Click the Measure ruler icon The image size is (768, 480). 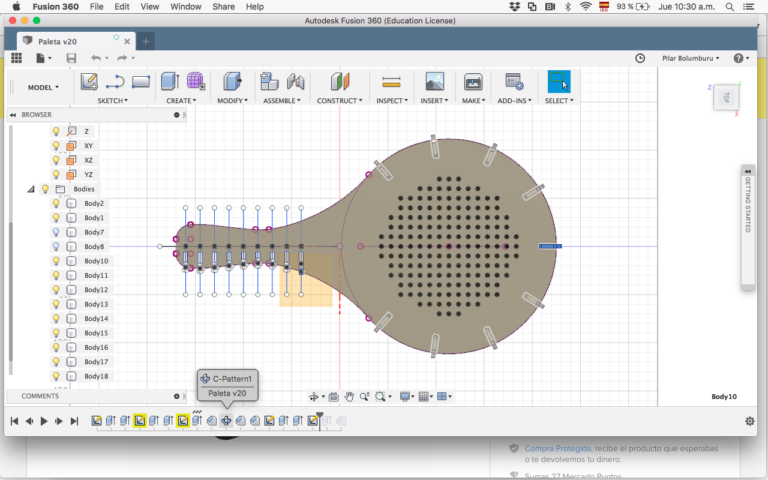pos(391,82)
